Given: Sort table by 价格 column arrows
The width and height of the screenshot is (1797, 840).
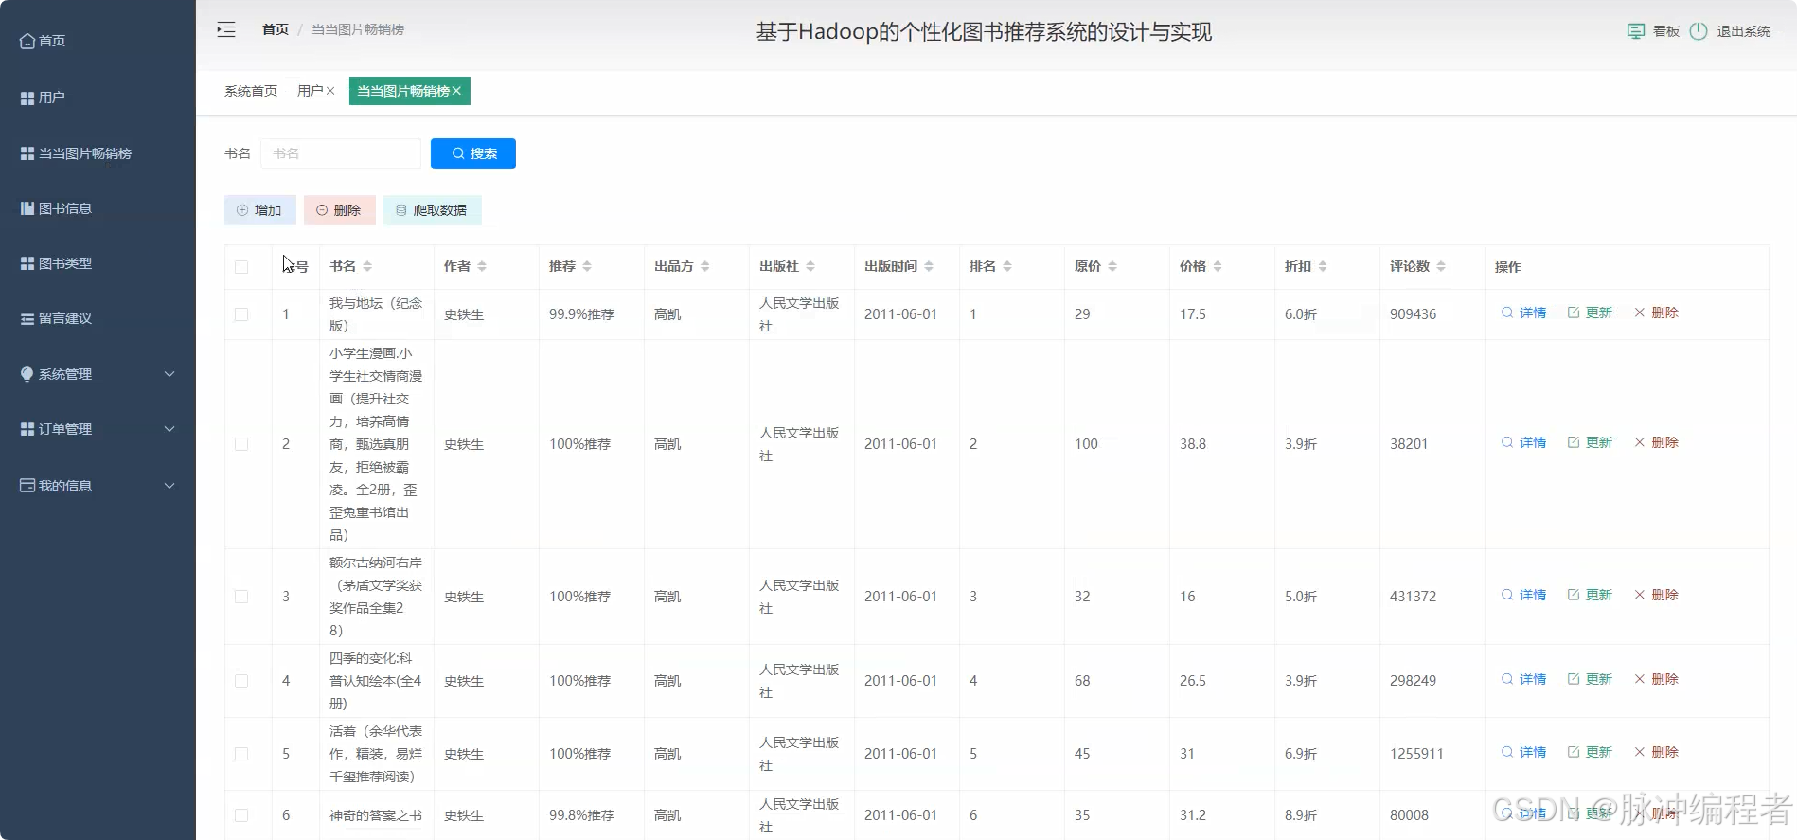Looking at the screenshot, I should [1218, 267].
